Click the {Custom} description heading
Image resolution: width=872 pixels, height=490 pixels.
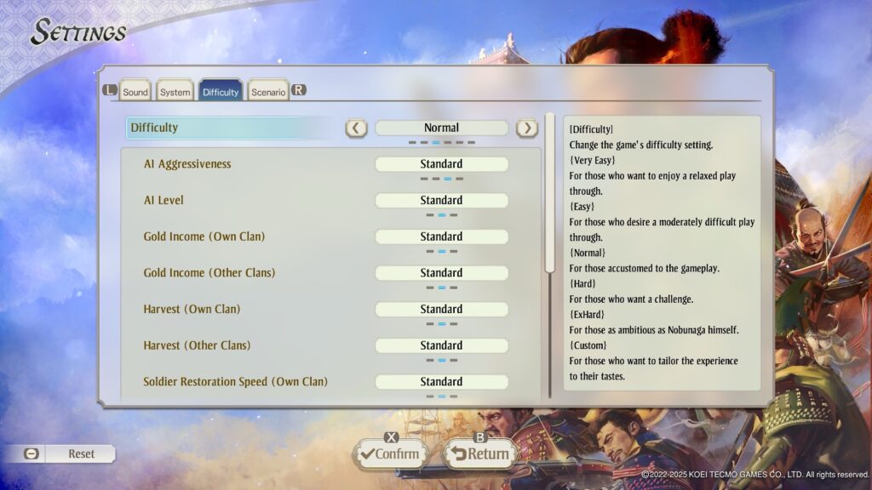click(588, 345)
